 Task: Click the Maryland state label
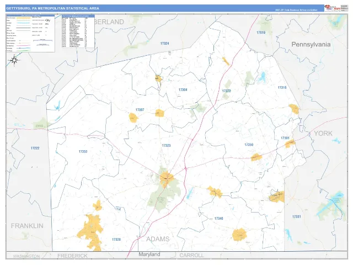point(149,255)
